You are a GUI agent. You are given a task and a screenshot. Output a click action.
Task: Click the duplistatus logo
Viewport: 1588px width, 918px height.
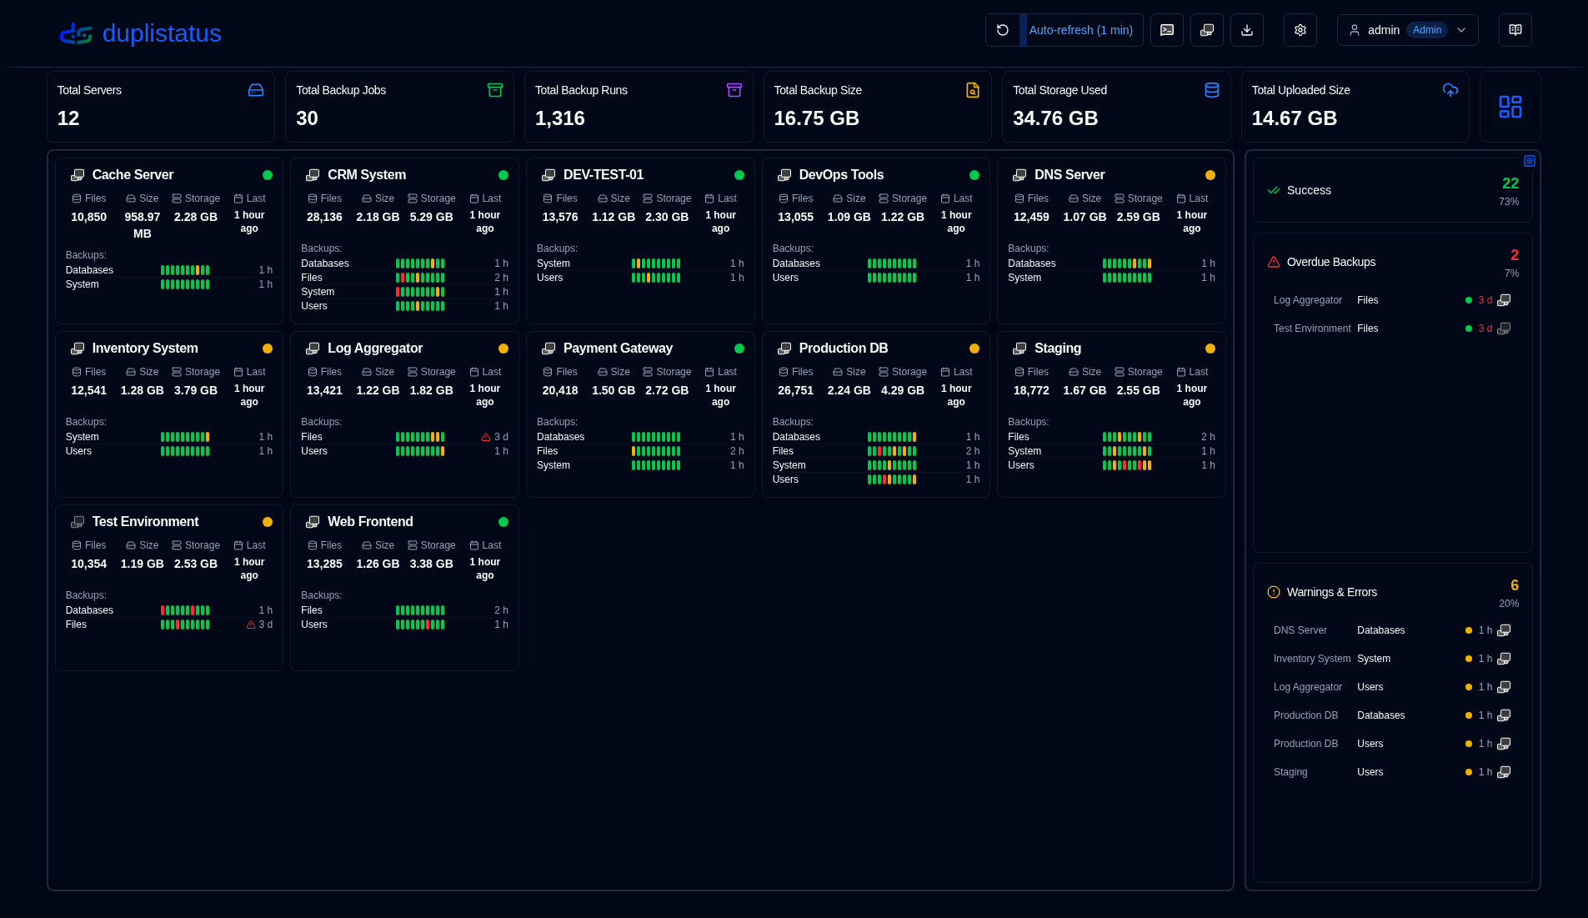139,33
